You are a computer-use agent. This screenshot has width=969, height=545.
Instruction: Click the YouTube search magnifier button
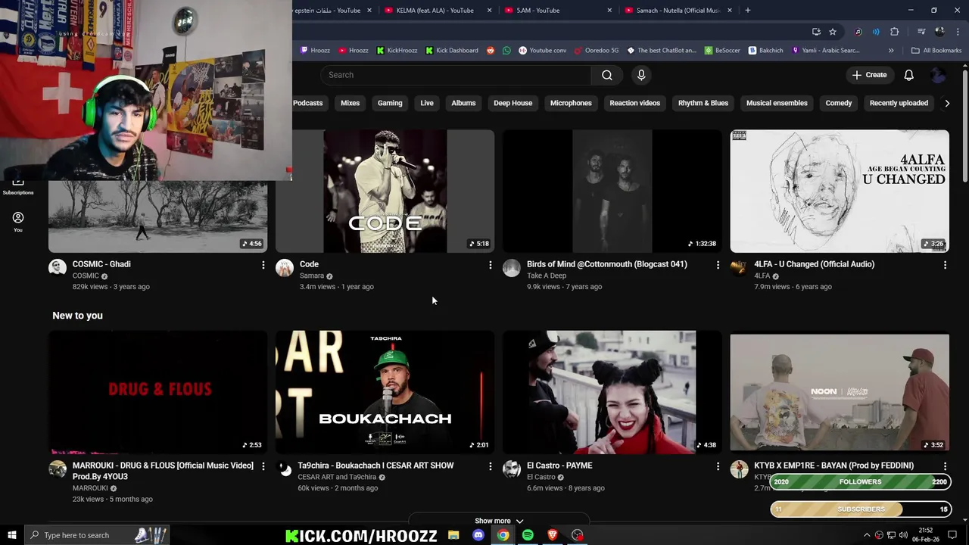(x=606, y=75)
